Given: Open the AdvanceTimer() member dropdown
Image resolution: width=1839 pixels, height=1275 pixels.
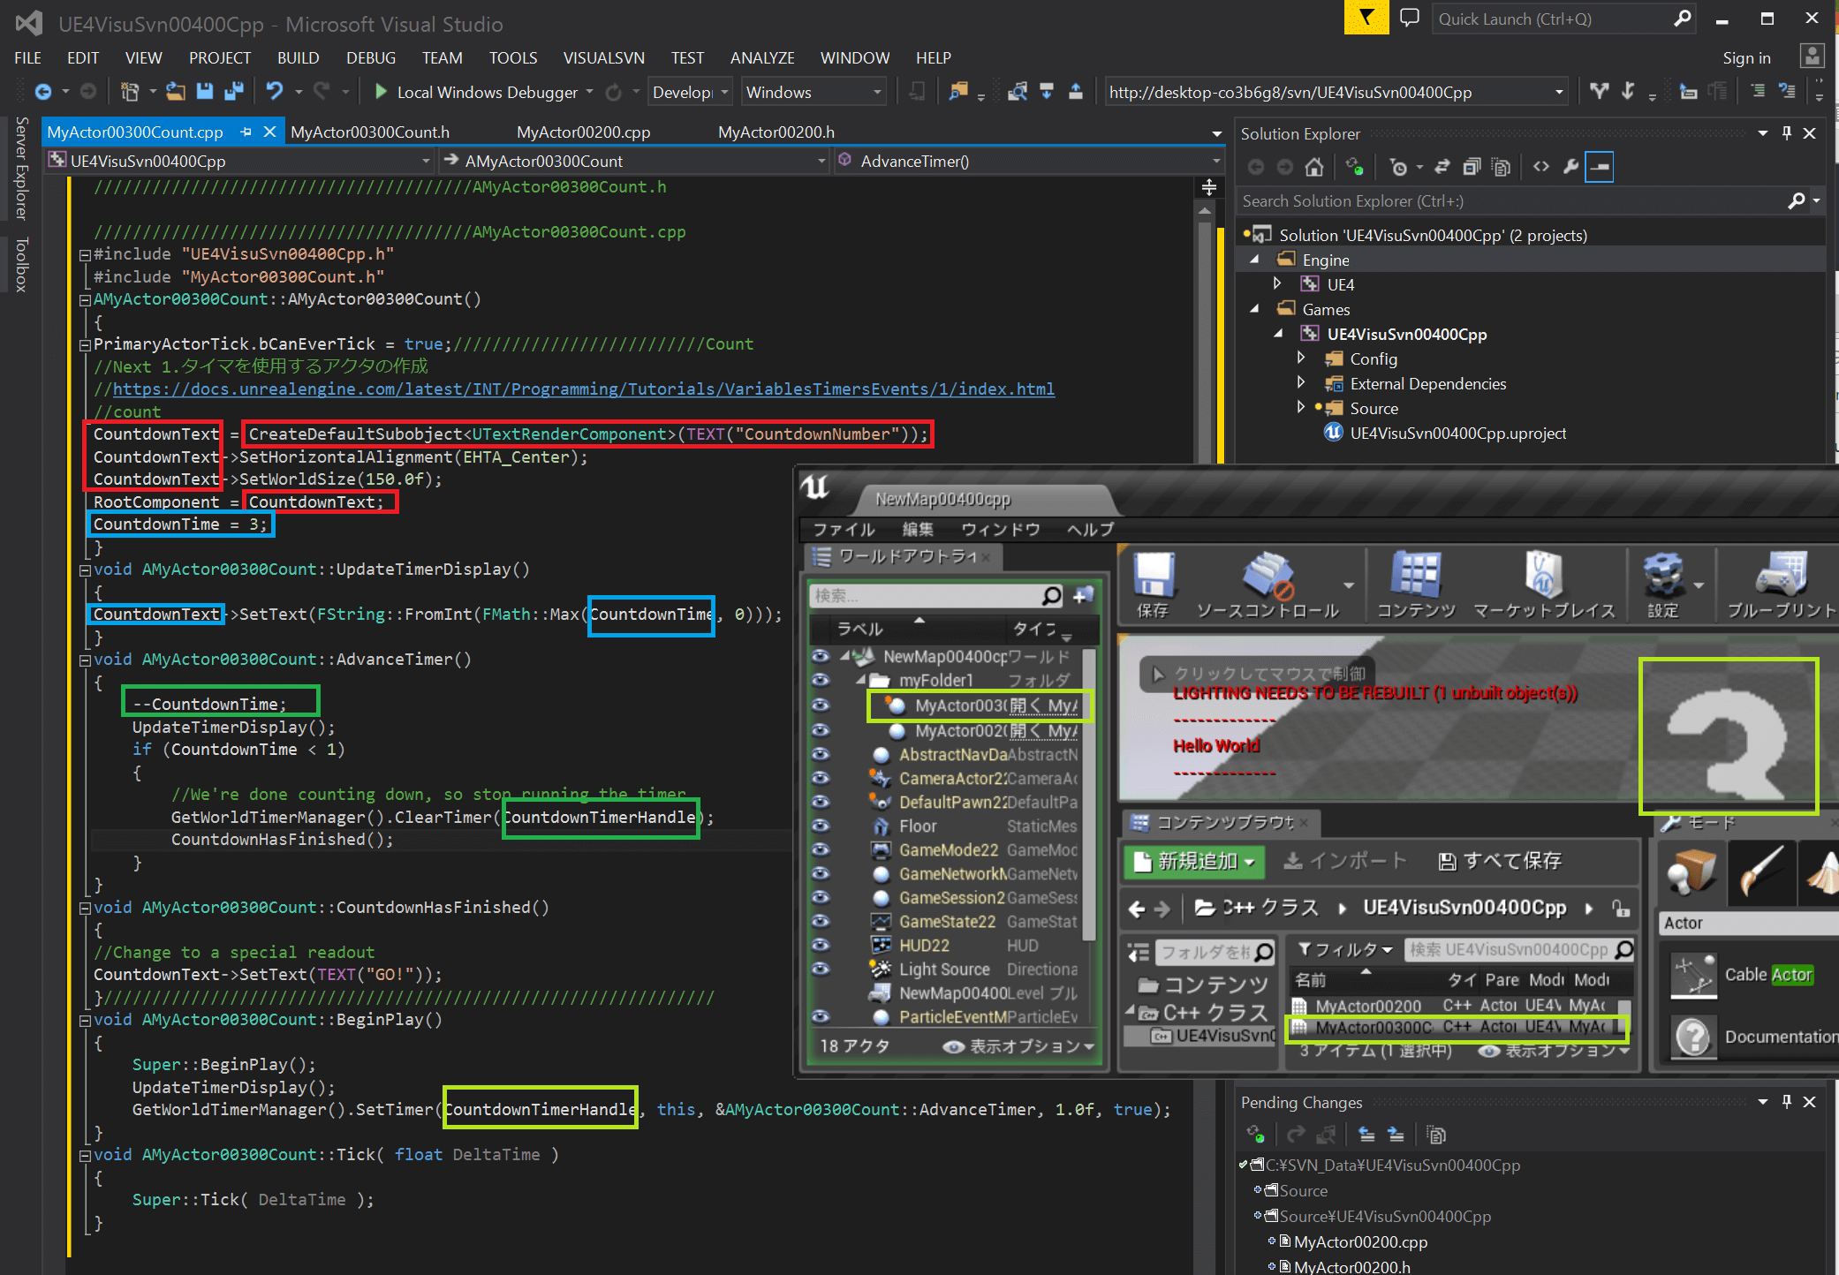Looking at the screenshot, I should 1029,161.
